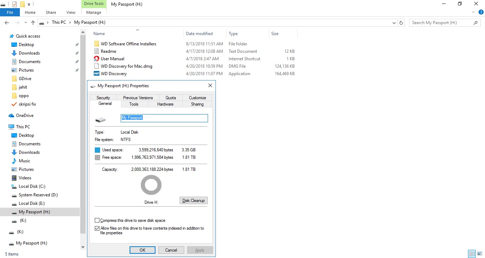Click the search magnifier icon
Image resolution: width=485 pixels, height=258 pixels.
point(476,23)
